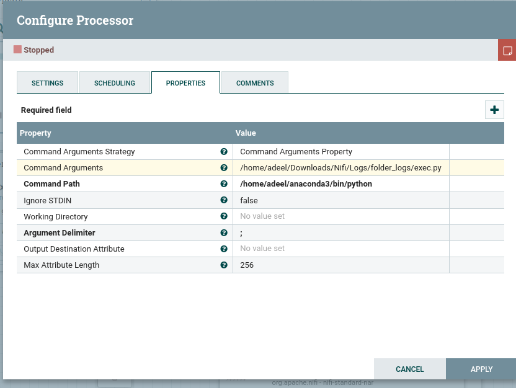Show help for Working Directory property
516x388 pixels.
(224, 216)
